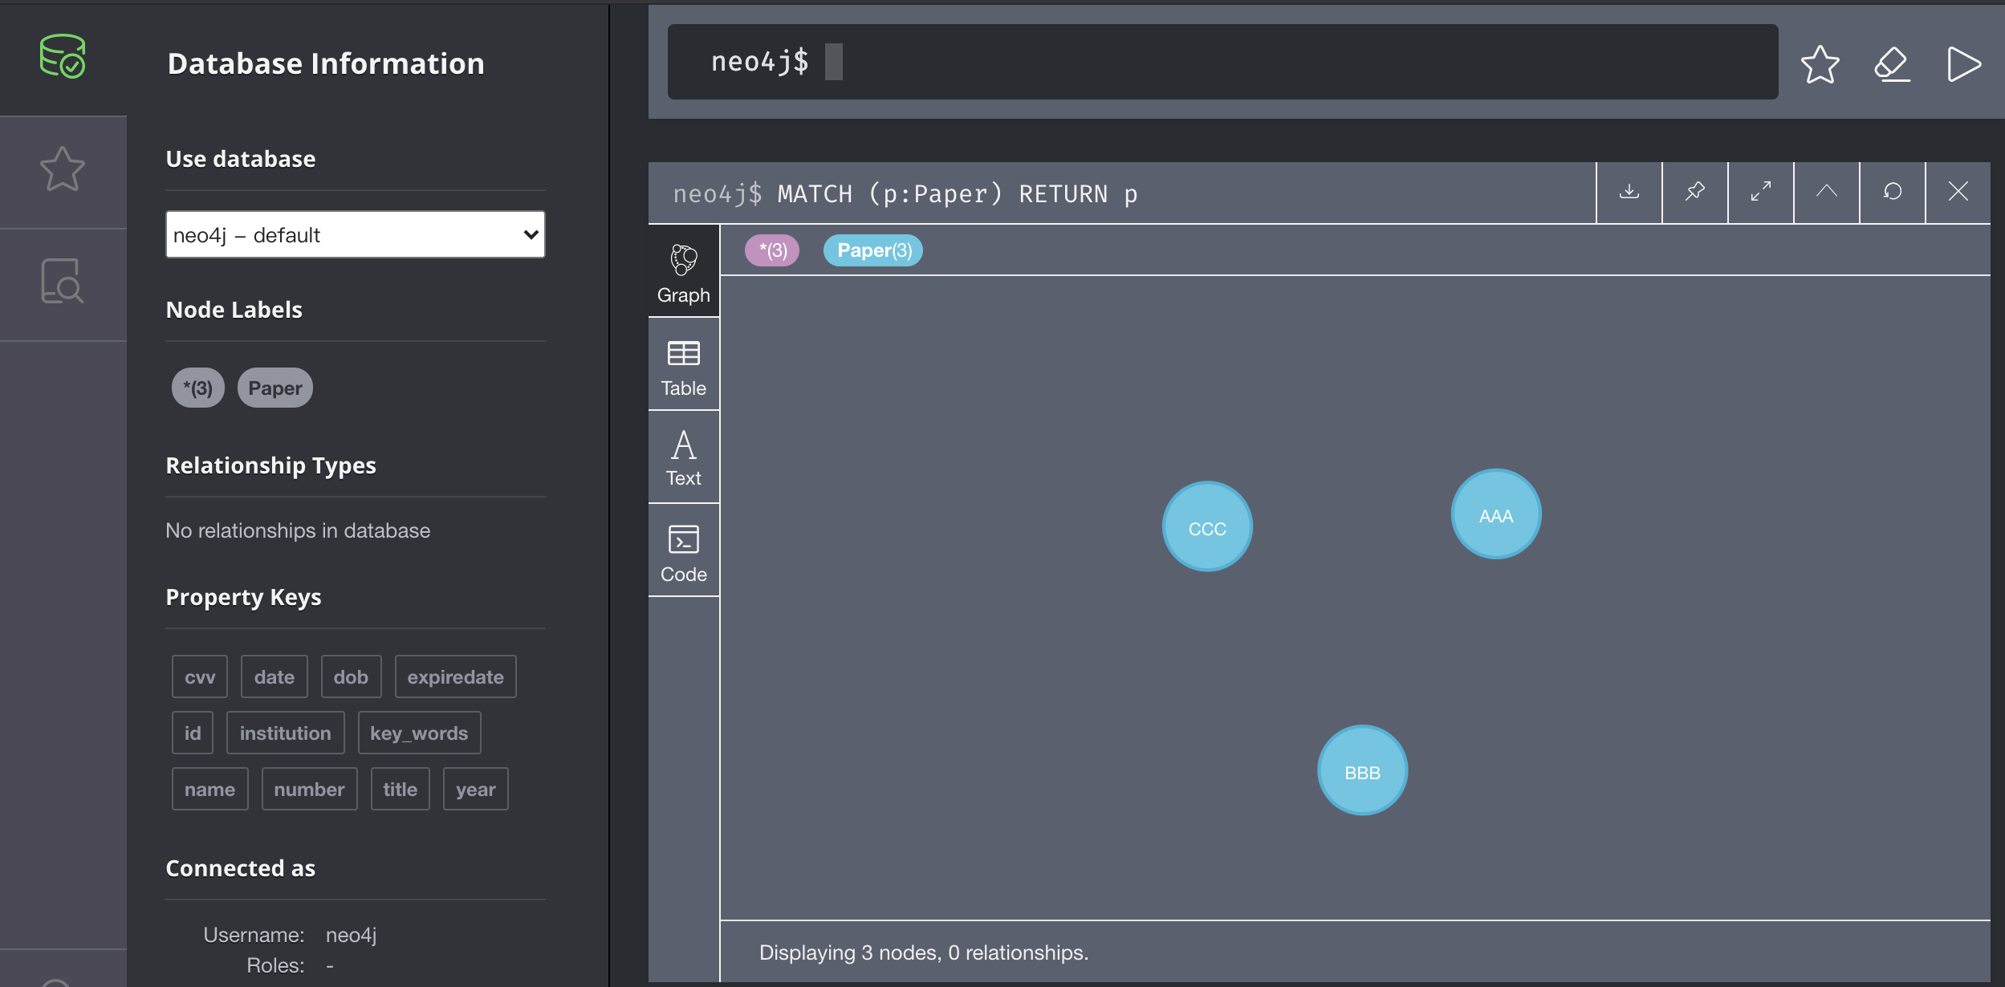
Task: Switch to the Code view tab
Action: [683, 552]
